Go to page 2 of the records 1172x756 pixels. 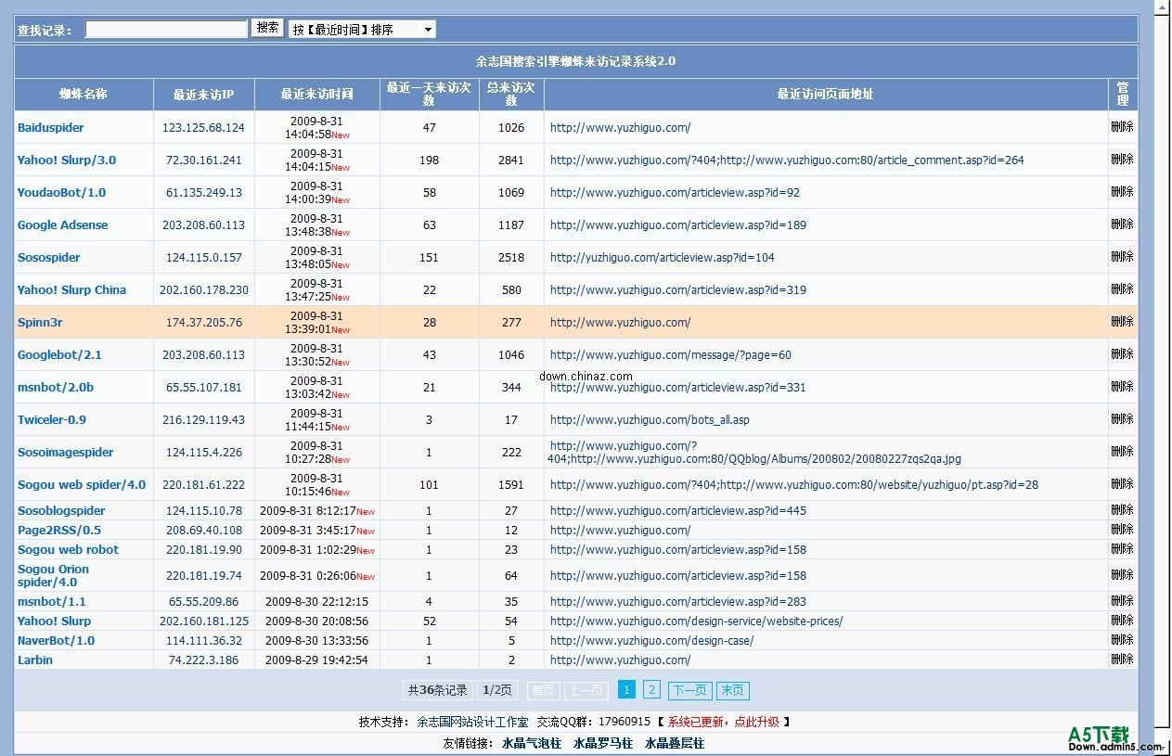coord(650,689)
